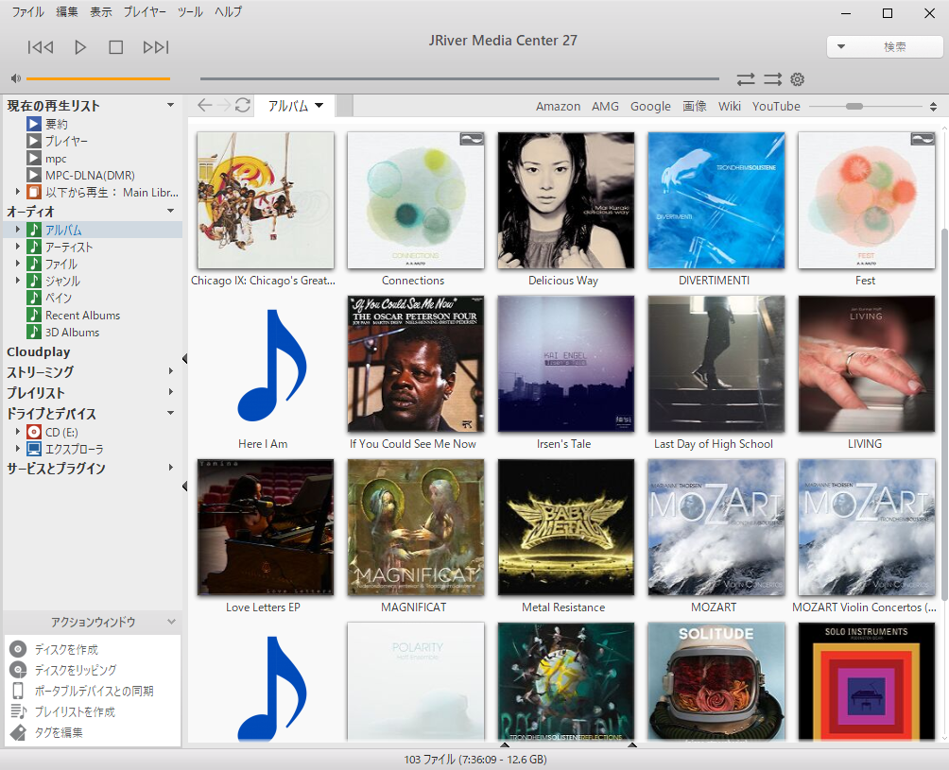Toggle shuffle playback mode
The image size is (949, 770).
point(772,79)
